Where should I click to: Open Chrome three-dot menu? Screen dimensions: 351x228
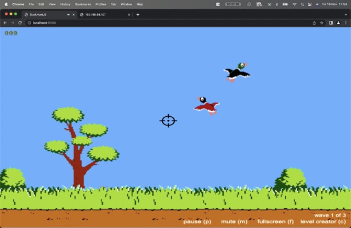click(346, 23)
